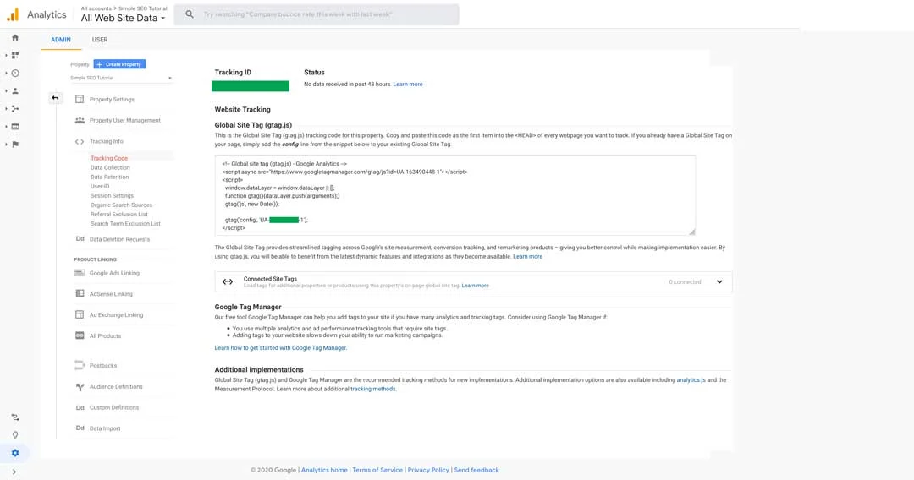Open Learn how to get started with Google Tag Manager
This screenshot has width=914, height=480.
pyautogui.click(x=280, y=348)
